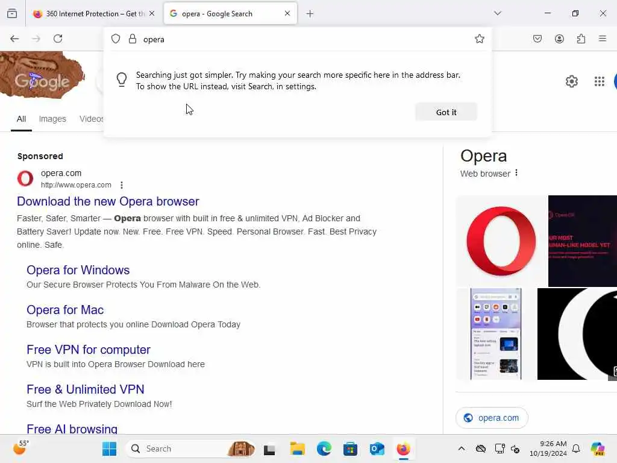Open the notifications bell
This screenshot has width=617, height=463.
coord(575,449)
